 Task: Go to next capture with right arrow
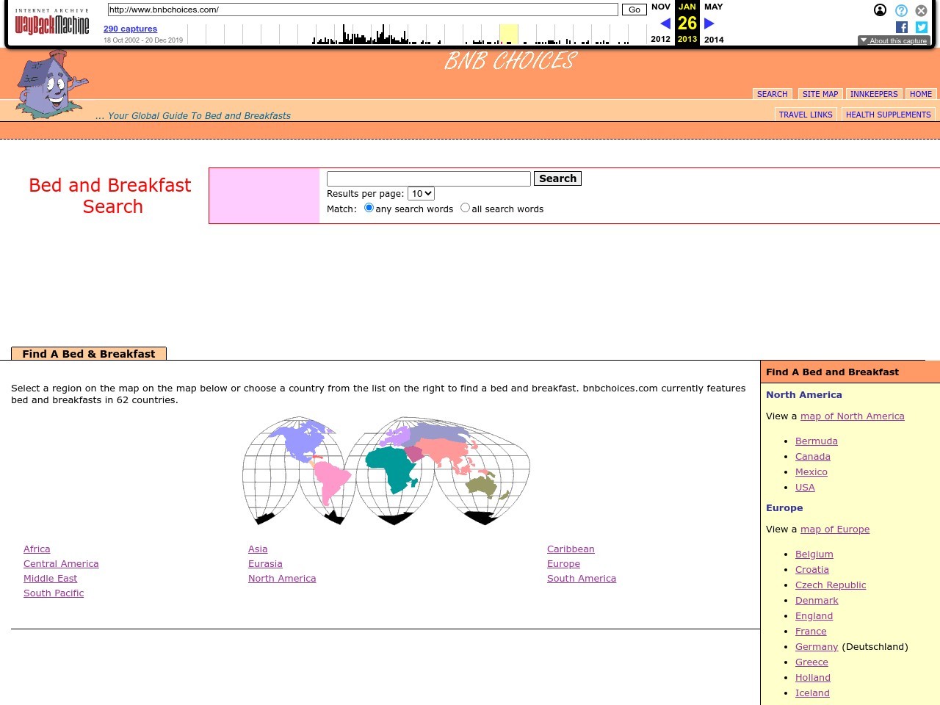709,23
